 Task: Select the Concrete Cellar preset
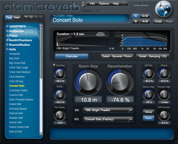[18, 90]
